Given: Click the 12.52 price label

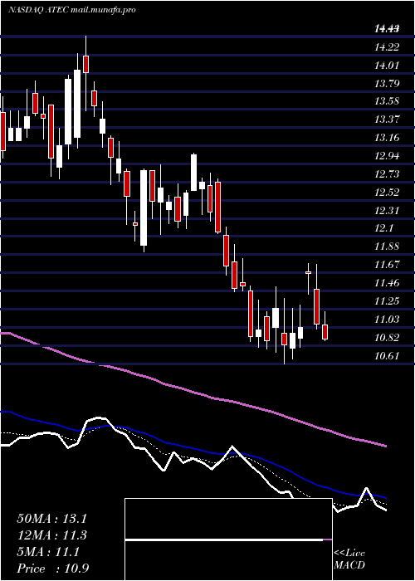Looking at the screenshot, I should (387, 193).
